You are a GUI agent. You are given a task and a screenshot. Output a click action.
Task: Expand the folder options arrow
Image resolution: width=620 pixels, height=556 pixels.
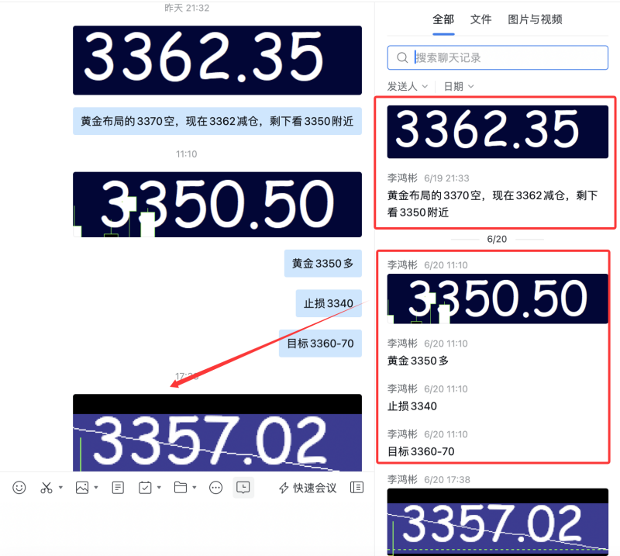point(195,488)
